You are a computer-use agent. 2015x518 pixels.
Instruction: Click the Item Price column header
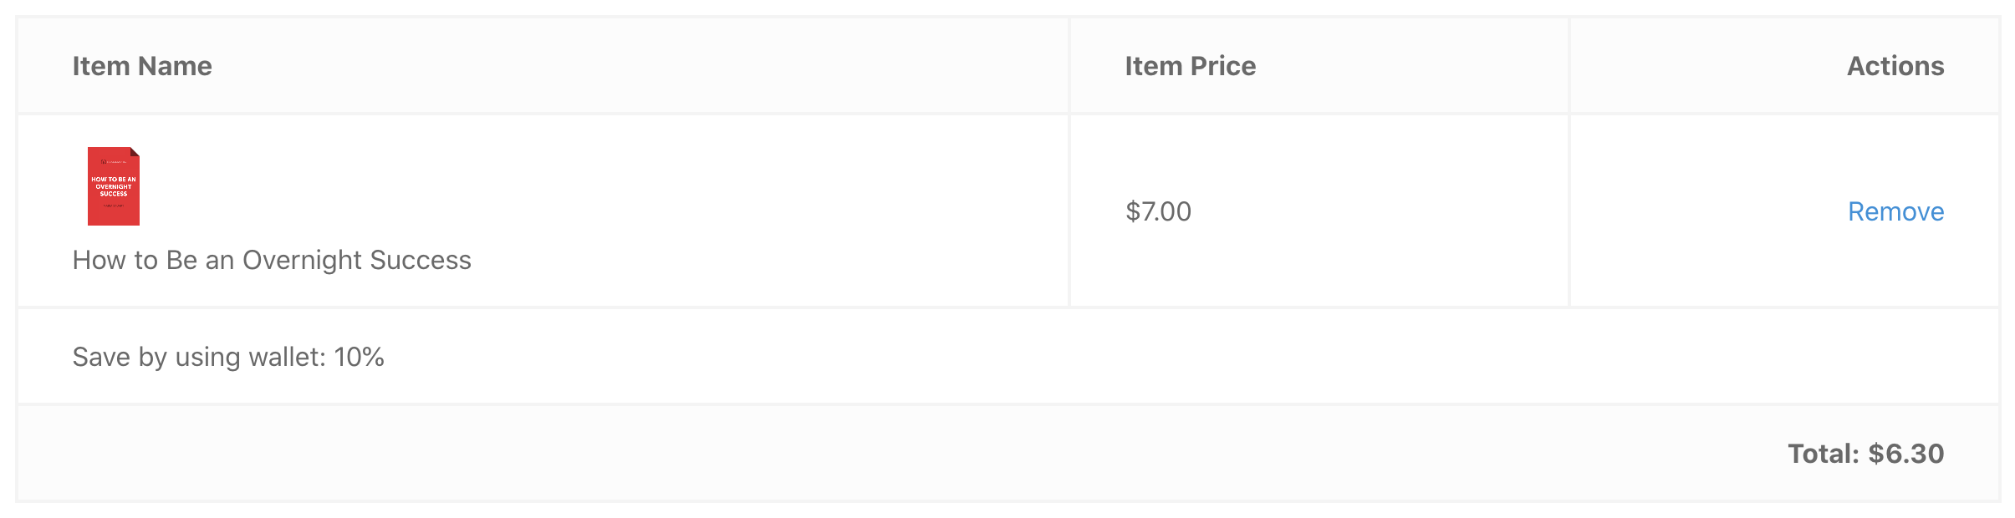(x=1190, y=66)
